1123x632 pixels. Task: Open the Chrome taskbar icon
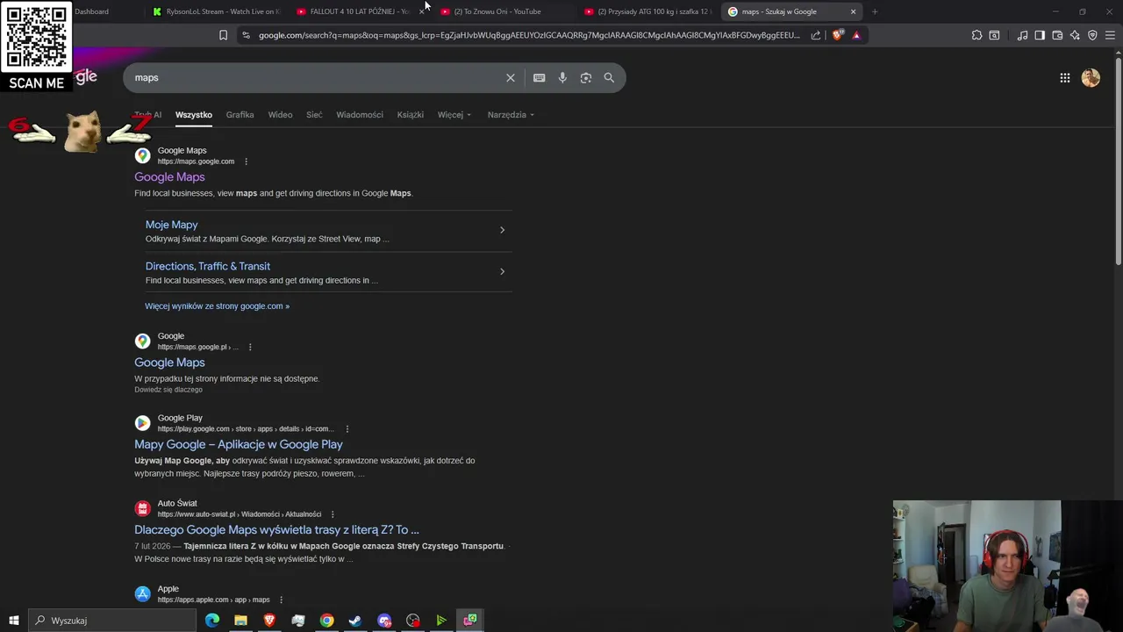326,621
